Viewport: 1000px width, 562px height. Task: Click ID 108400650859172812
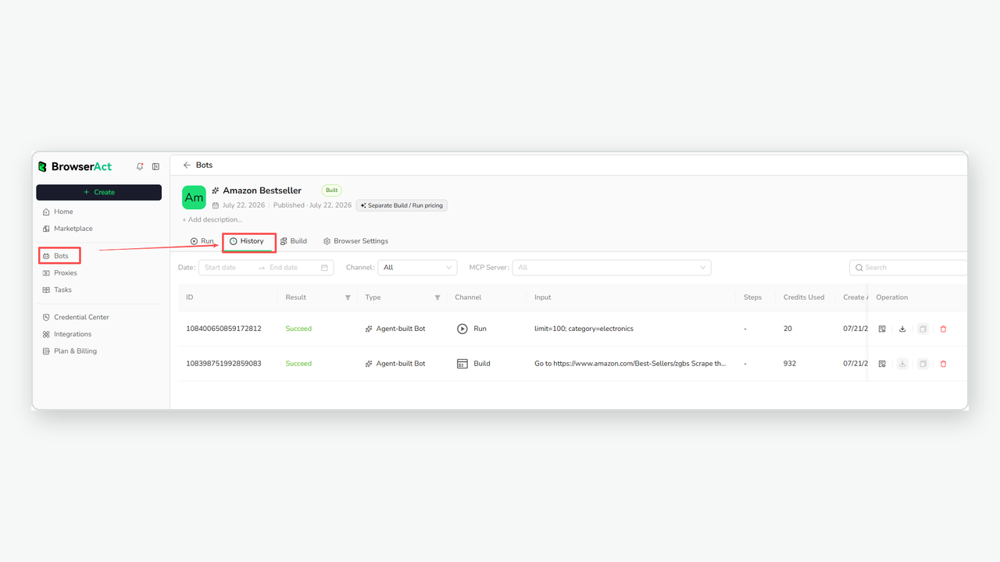[223, 329]
